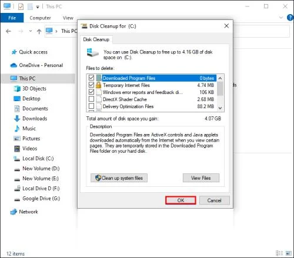Viewport: 294px width, 258px height.
Task: Open the Downloads arrow icon
Action: pyautogui.click(x=17, y=119)
